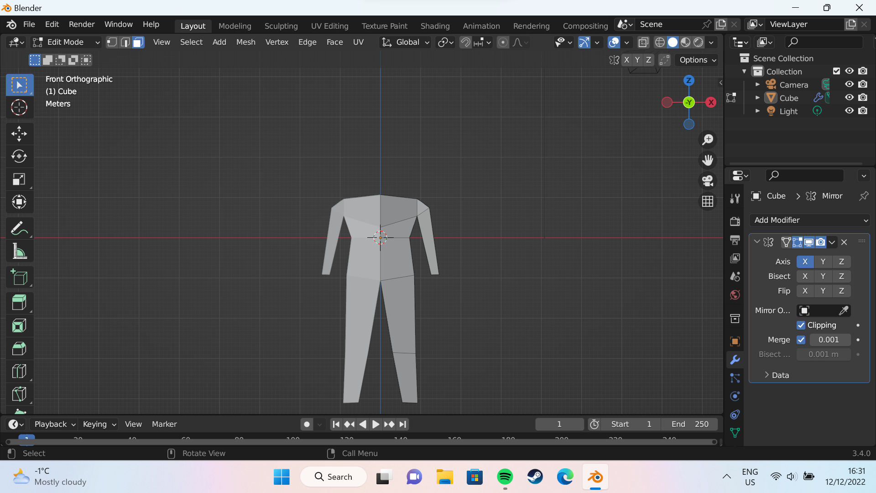
Task: Disable Cube render camera icon in outliner
Action: coord(863,98)
